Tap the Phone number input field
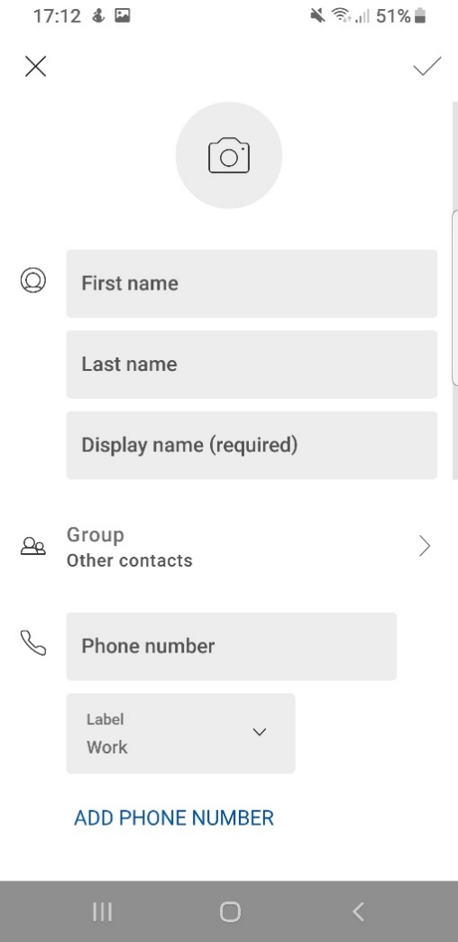Viewport: 458px width, 942px height. (x=232, y=646)
